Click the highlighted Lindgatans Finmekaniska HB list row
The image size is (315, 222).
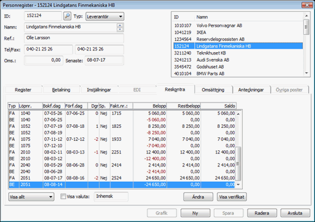tap(238, 46)
